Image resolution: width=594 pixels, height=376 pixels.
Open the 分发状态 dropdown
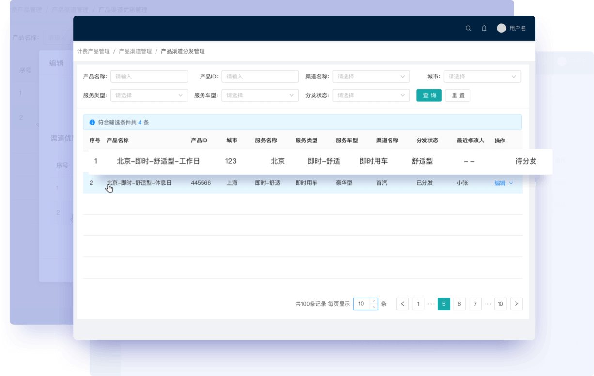(371, 95)
